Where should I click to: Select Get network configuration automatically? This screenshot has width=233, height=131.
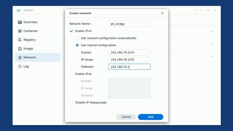tap(77, 38)
